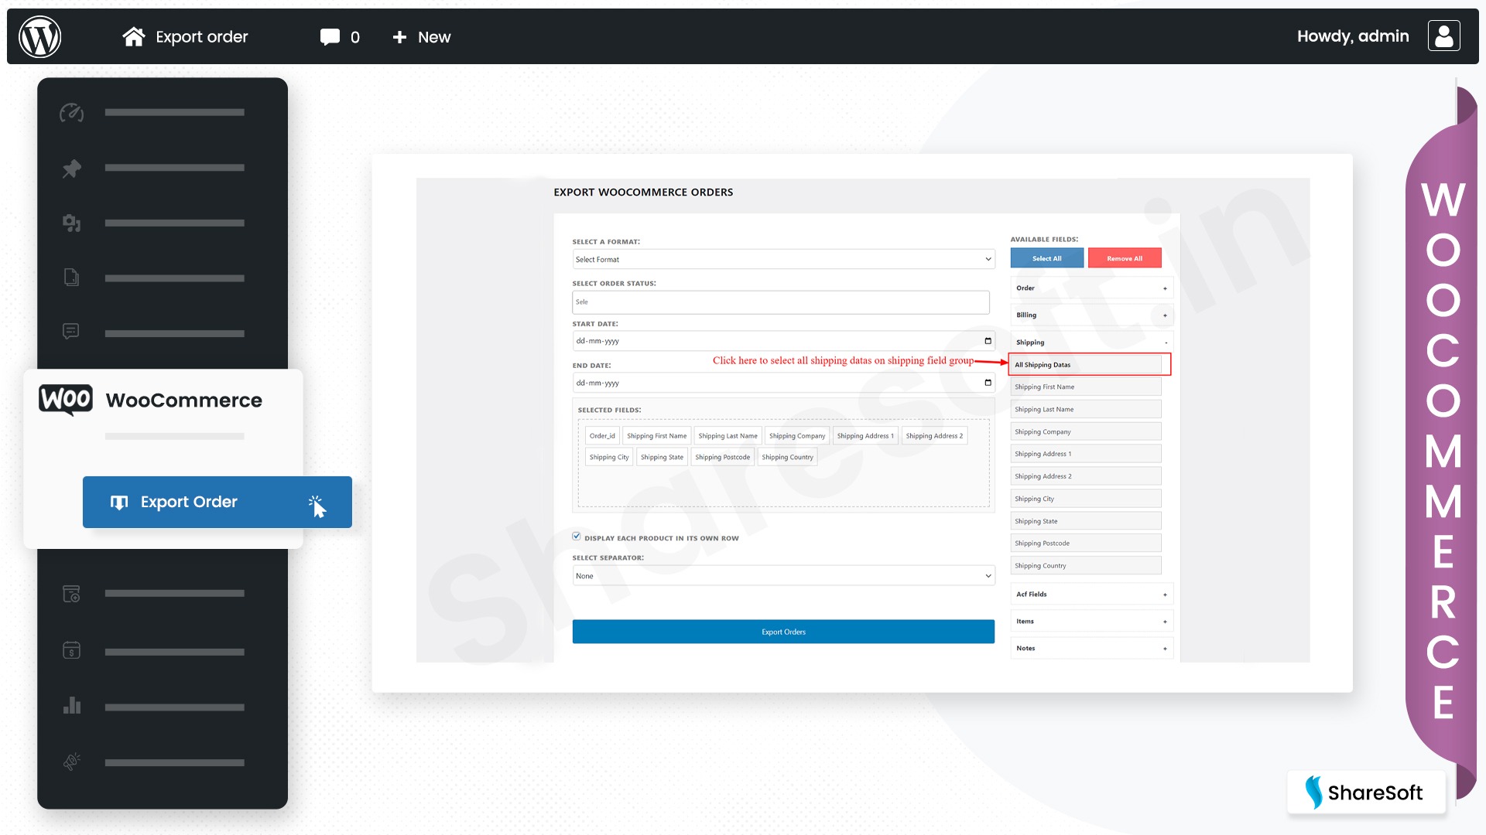The height and width of the screenshot is (835, 1486).
Task: Toggle Display Each Product In Its Own Row checkbox
Action: [x=577, y=537]
